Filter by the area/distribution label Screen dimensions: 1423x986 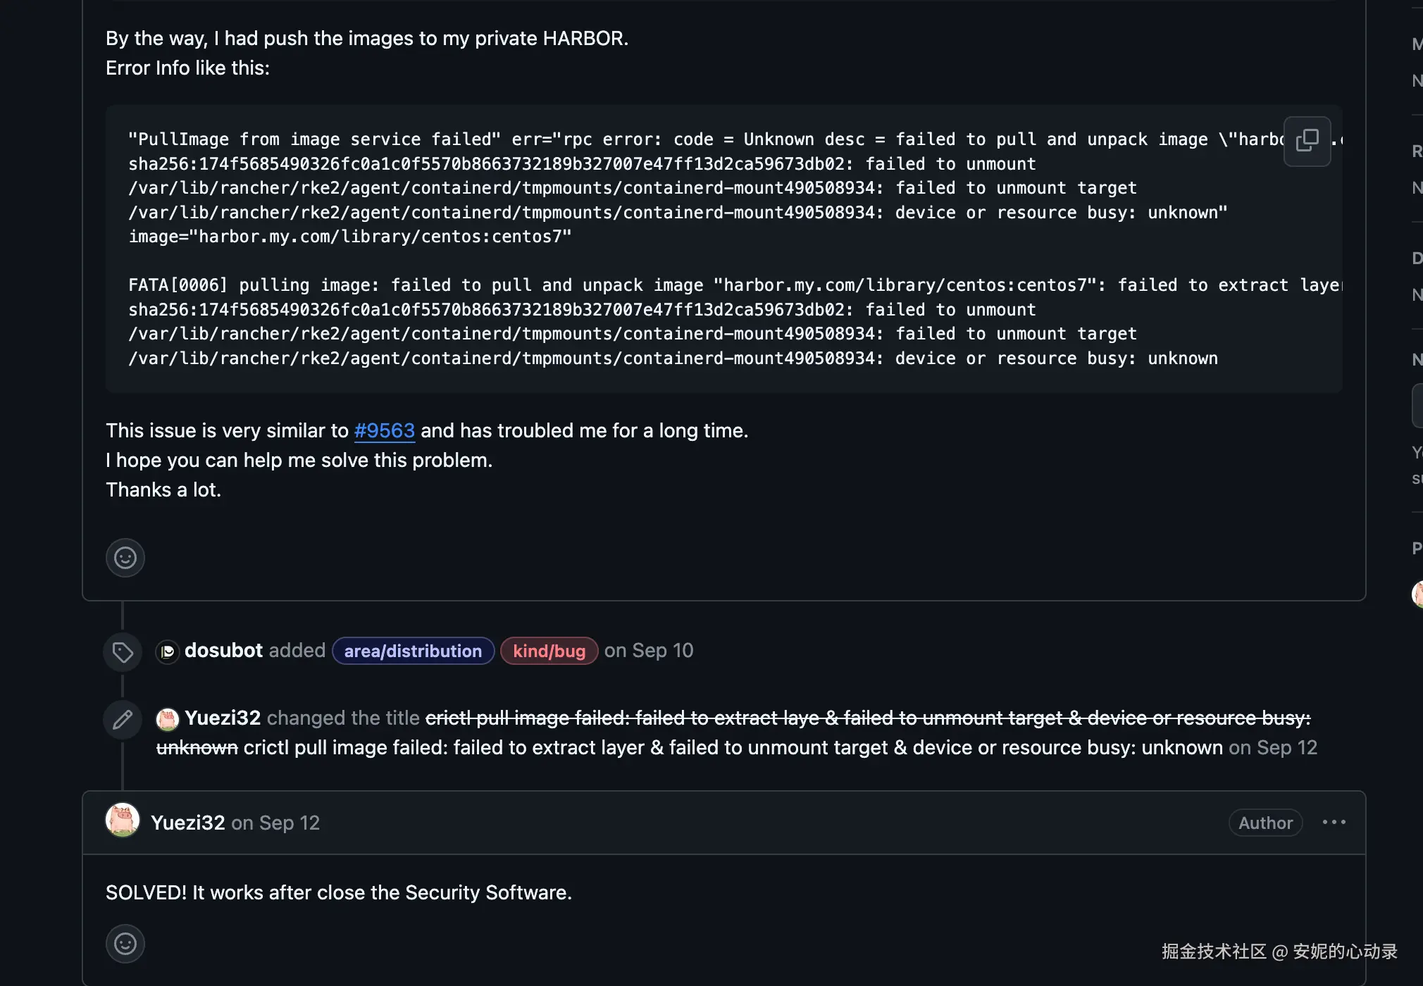[413, 651]
